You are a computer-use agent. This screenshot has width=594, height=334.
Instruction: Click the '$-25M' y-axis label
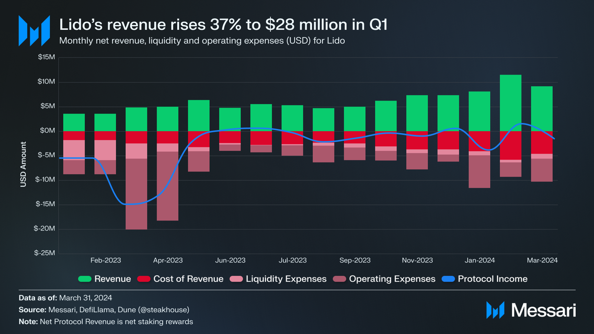pos(45,253)
